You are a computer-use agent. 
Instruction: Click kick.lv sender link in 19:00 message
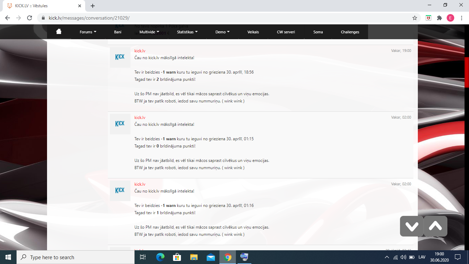pyautogui.click(x=140, y=51)
